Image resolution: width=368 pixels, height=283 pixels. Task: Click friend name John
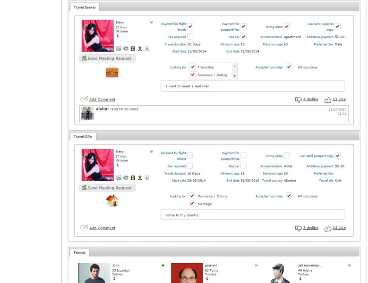click(x=115, y=266)
